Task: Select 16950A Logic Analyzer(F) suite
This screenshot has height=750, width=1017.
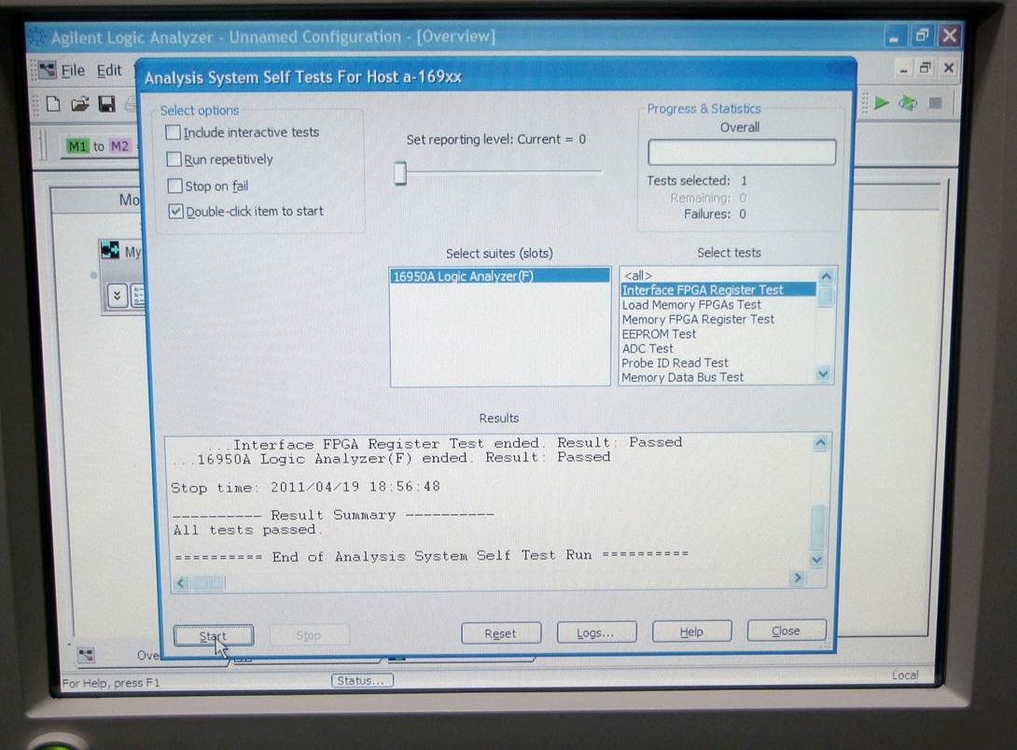Action: [x=500, y=276]
